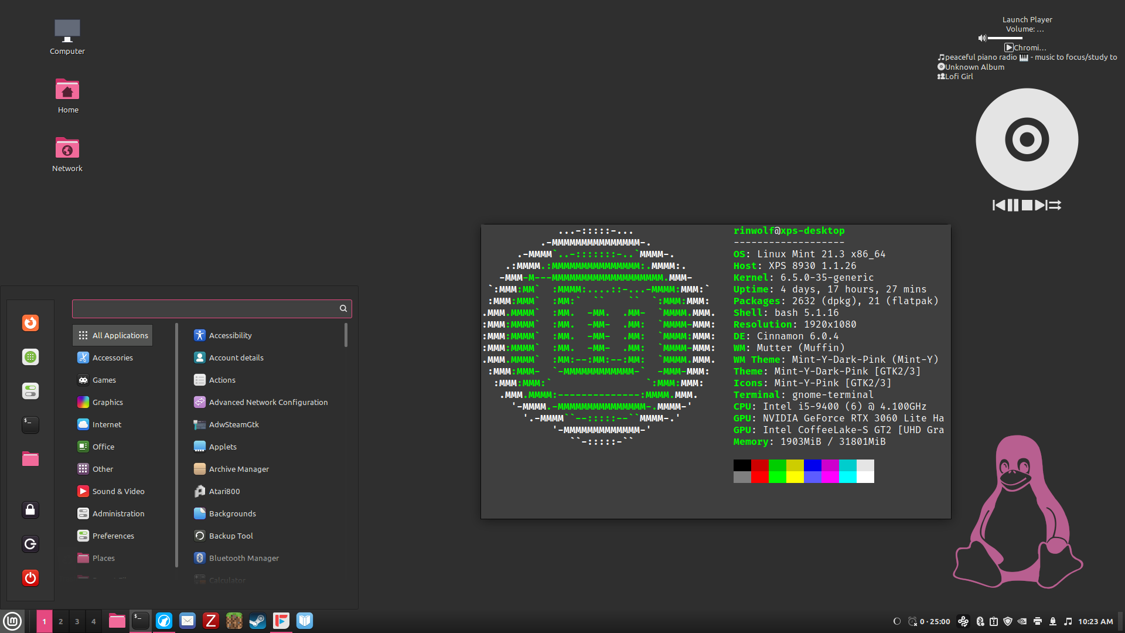Click the lock screen icon in menu sidebar

[30, 510]
